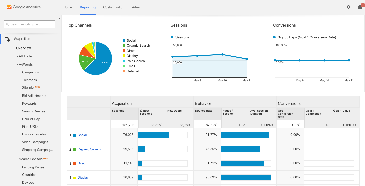365x186 pixels.
Task: Expand the All Traffic tree section
Action: click(x=17, y=56)
